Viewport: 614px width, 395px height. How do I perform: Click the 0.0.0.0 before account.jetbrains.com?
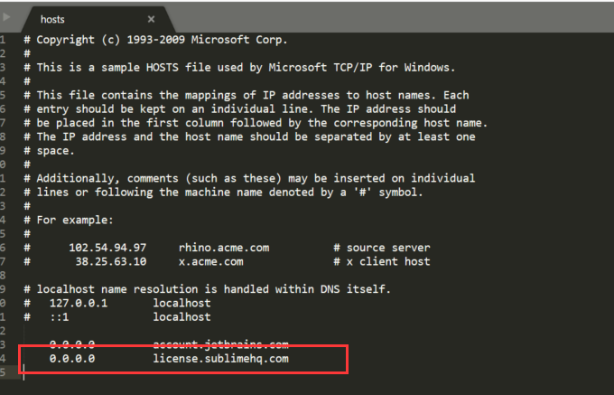pyautogui.click(x=72, y=344)
